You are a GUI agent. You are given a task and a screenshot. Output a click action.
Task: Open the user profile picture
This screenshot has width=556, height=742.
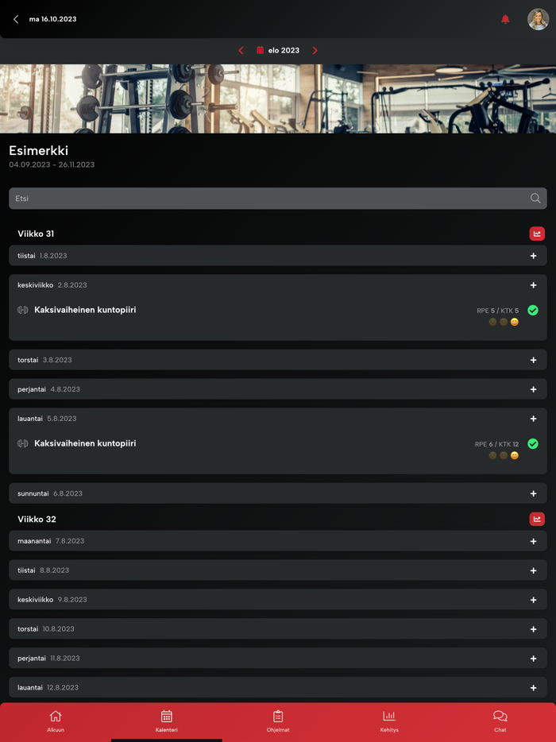pos(538,19)
